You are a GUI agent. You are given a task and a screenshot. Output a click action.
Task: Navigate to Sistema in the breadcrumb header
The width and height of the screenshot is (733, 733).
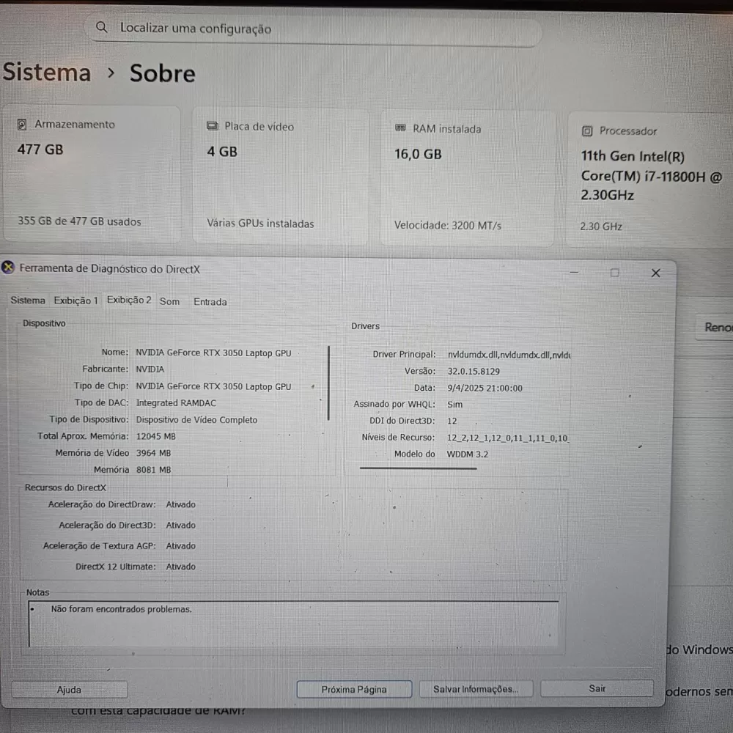[47, 73]
